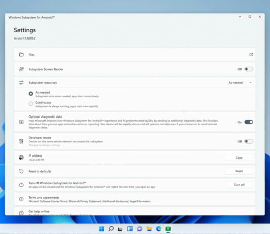Click the Get help online question icon
270x234 pixels.
point(21,213)
